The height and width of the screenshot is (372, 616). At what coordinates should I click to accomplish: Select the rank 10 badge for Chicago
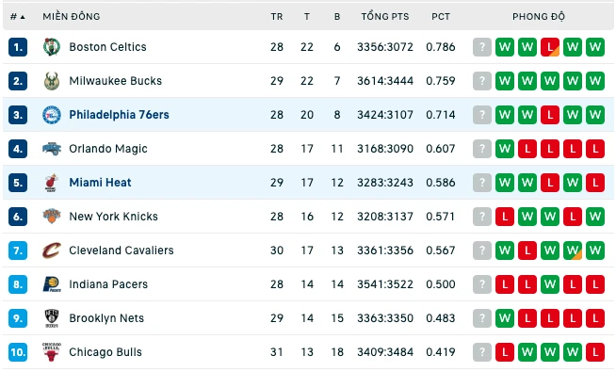tap(18, 352)
